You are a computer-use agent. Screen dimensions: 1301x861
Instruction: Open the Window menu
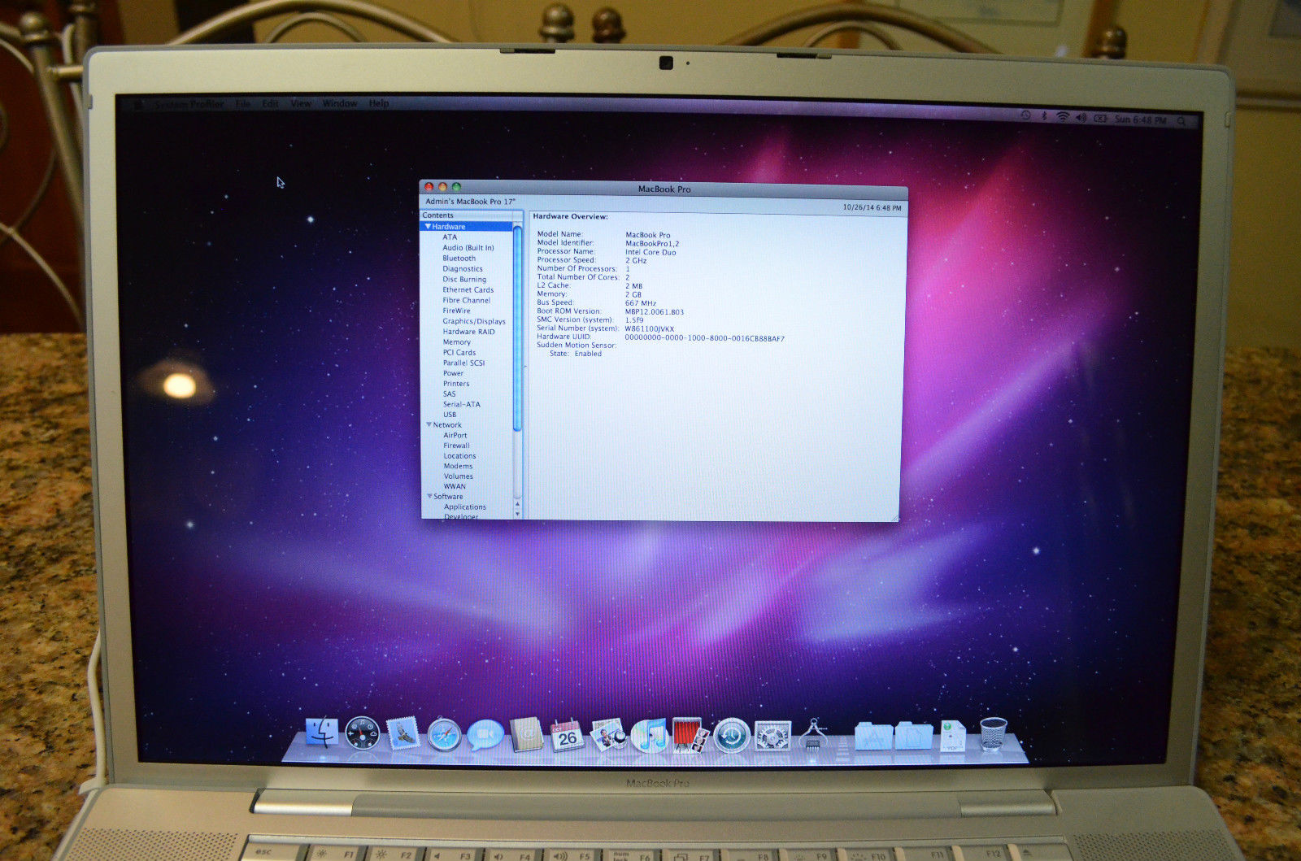(x=340, y=103)
